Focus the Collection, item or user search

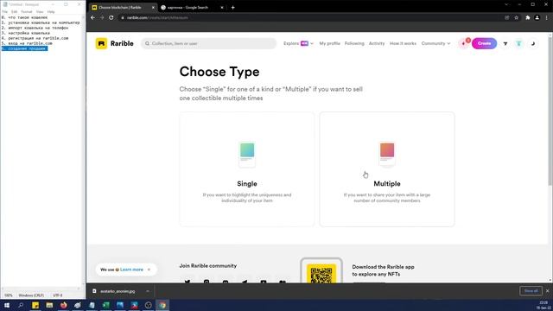[x=209, y=43]
